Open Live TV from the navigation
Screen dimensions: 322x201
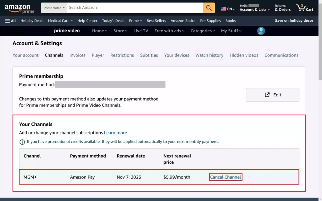[x=140, y=31]
